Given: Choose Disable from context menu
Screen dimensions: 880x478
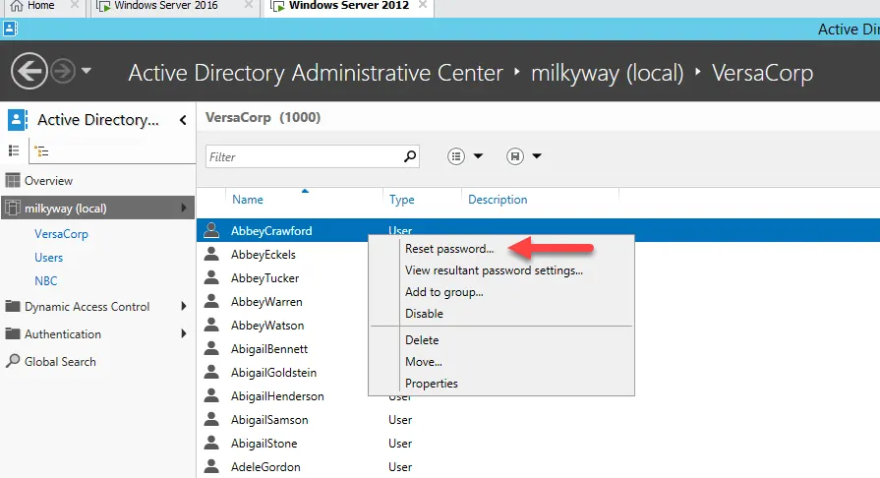Looking at the screenshot, I should (425, 314).
